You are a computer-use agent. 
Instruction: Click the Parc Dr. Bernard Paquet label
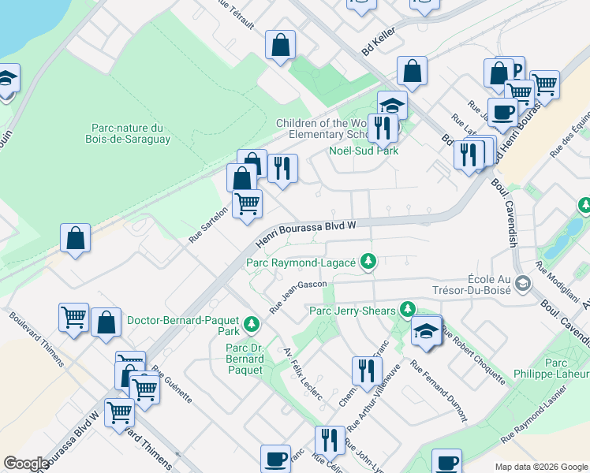click(x=245, y=359)
